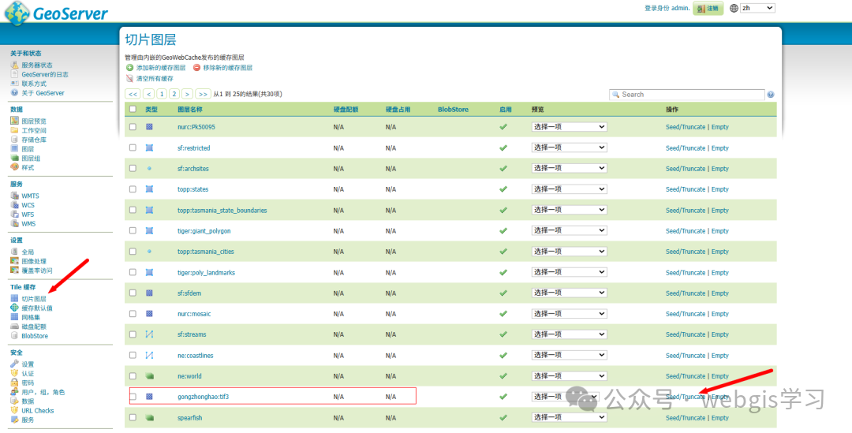Screen dimensions: 852x433
Task: Open 存储仓库 stores
Action: [34, 140]
